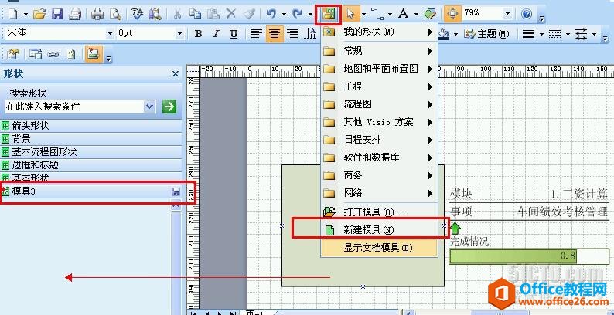Screen dimensions: 614x315
Task: Click the green 0.8 progress bar shape
Action: pos(530,256)
